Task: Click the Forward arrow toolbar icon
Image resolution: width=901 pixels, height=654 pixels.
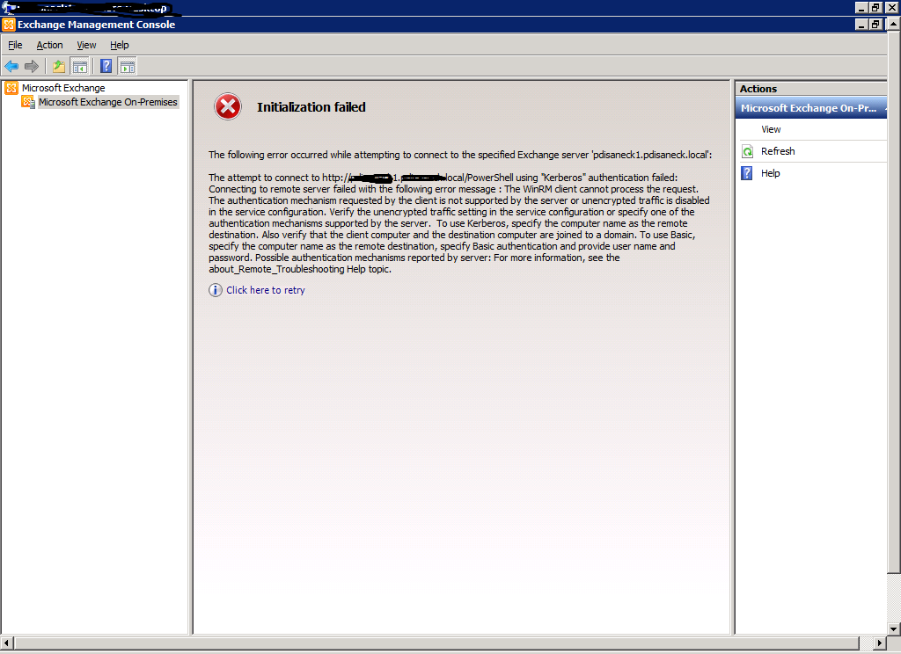Action: point(32,67)
